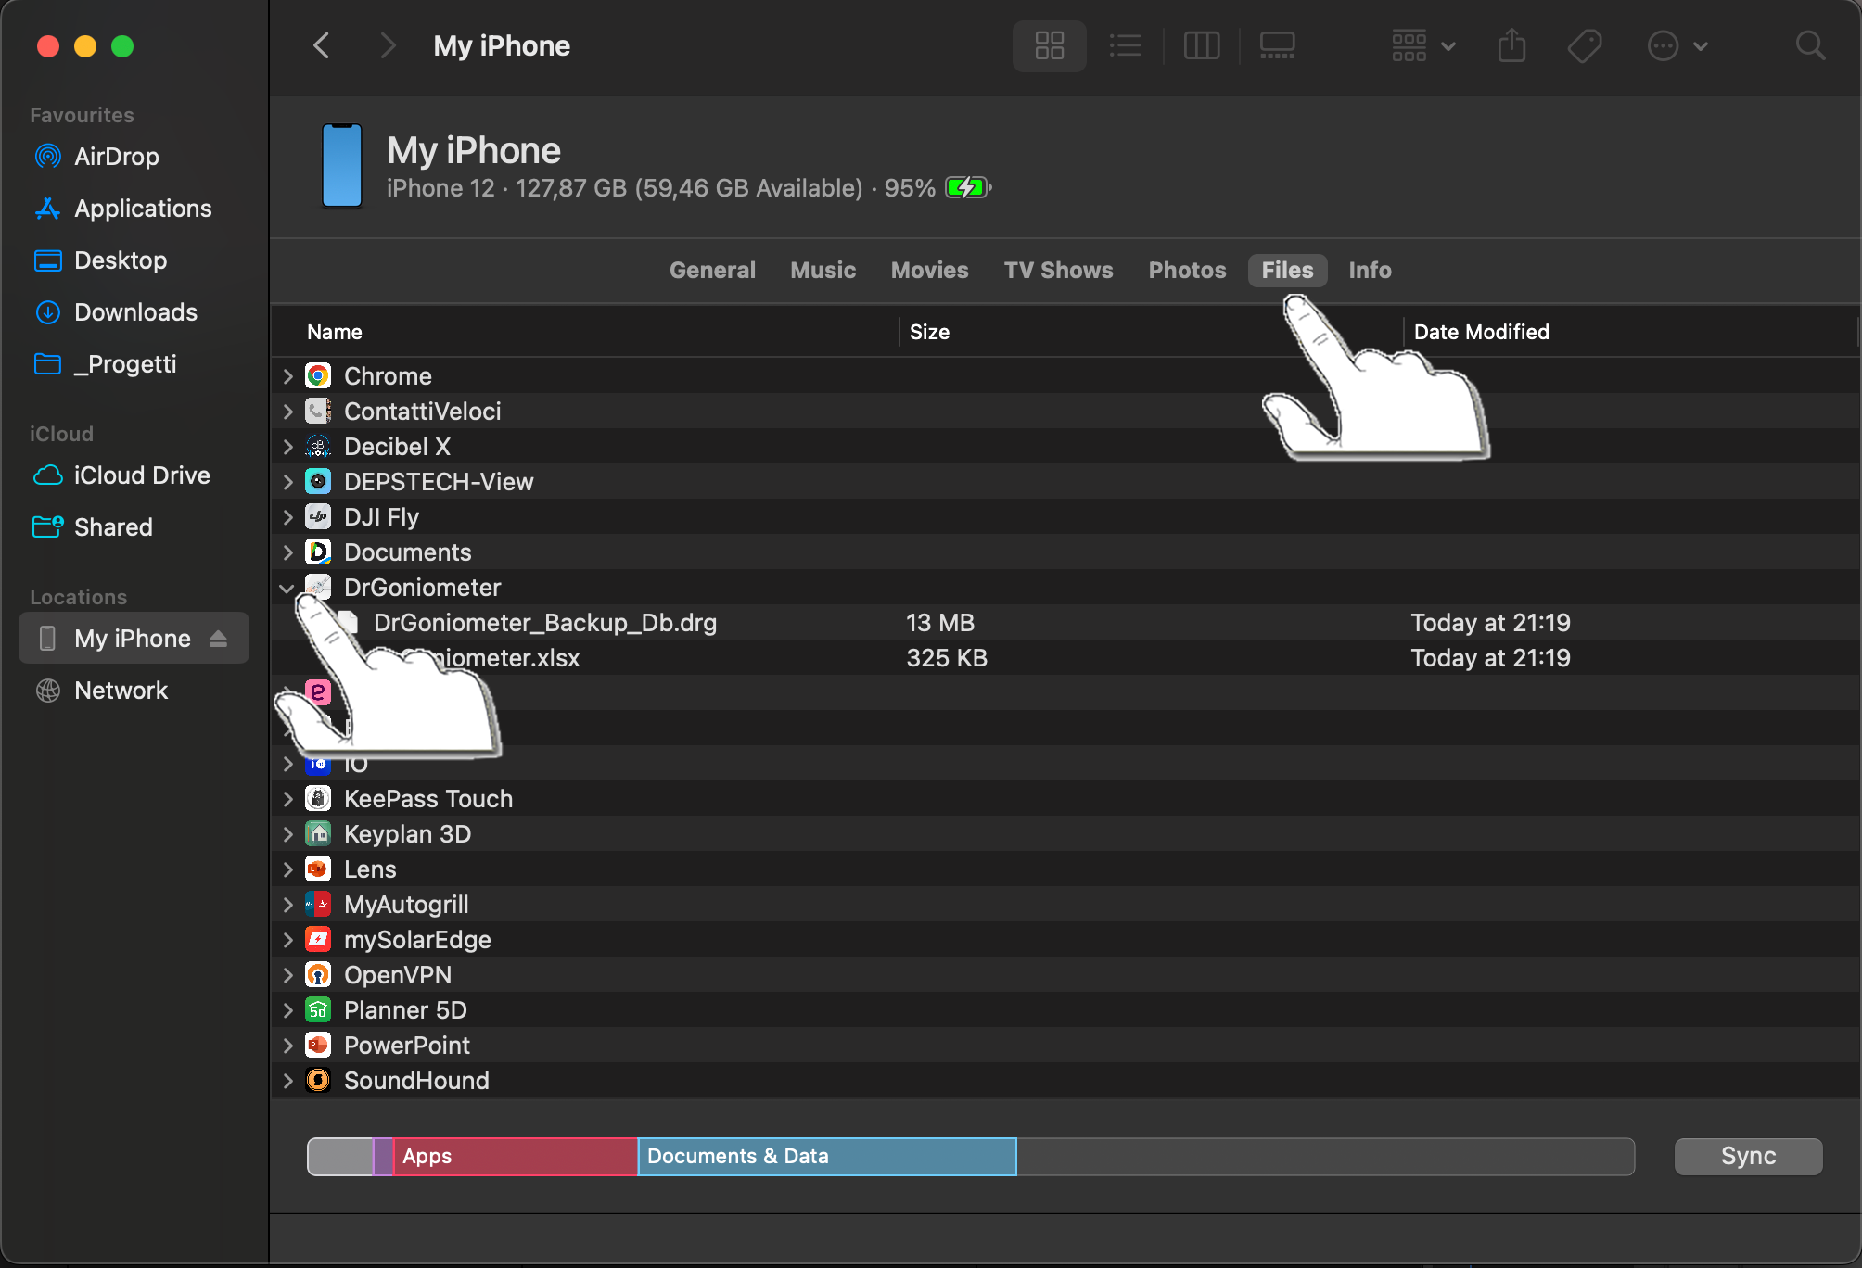Select the PowerPoint app row

tap(1065, 1046)
